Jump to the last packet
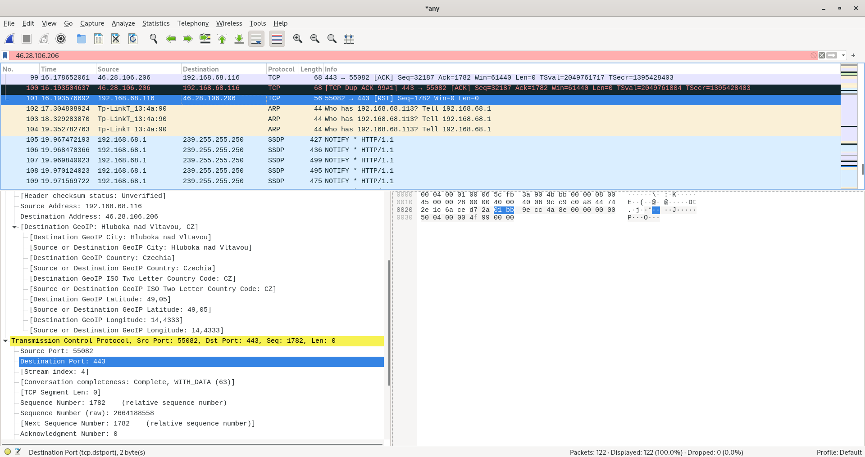 click(239, 39)
